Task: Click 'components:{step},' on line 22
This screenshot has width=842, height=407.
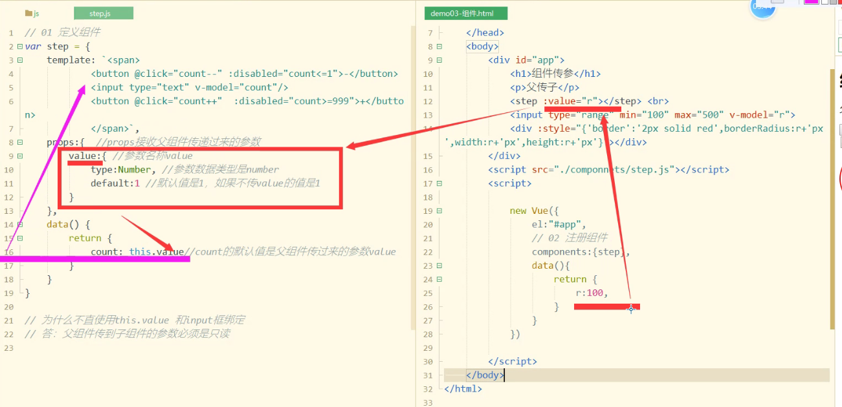Action: 581,252
